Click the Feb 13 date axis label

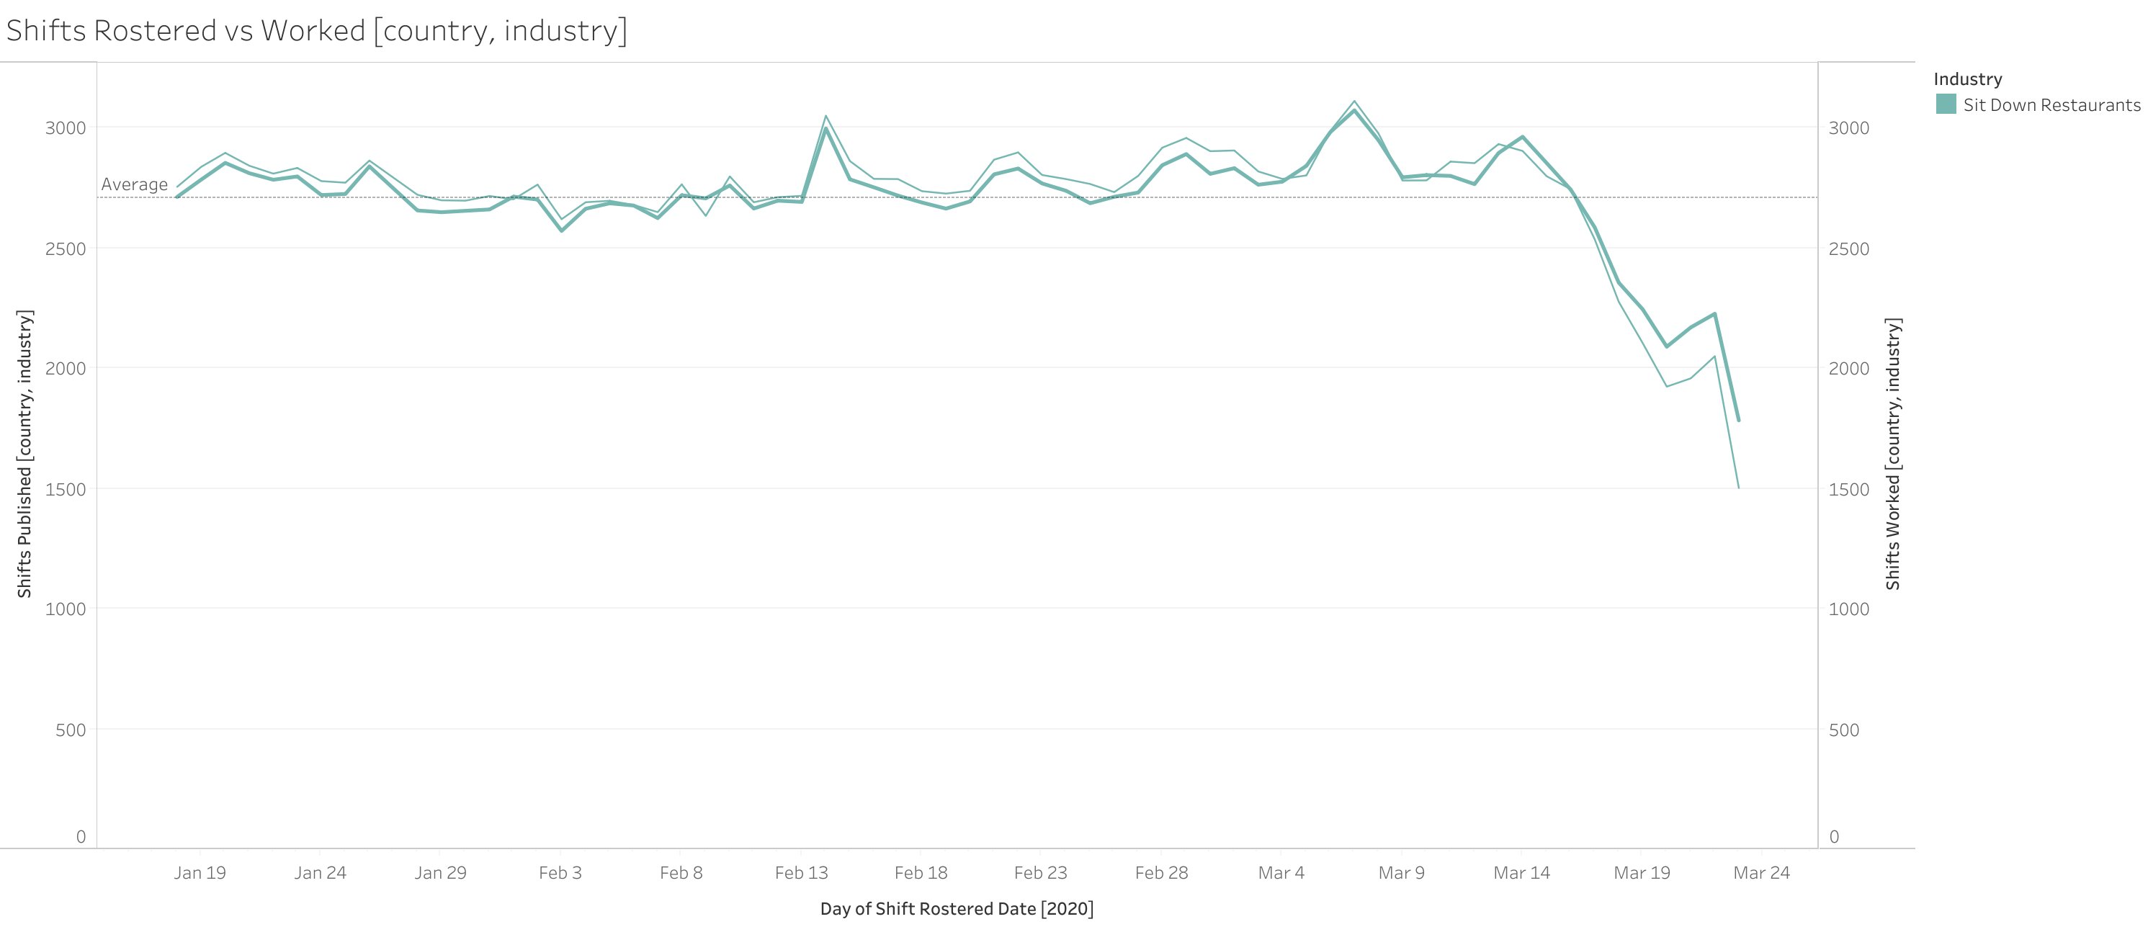click(801, 873)
